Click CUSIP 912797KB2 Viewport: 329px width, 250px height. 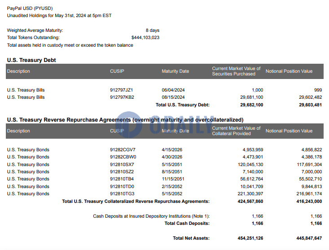point(122,97)
